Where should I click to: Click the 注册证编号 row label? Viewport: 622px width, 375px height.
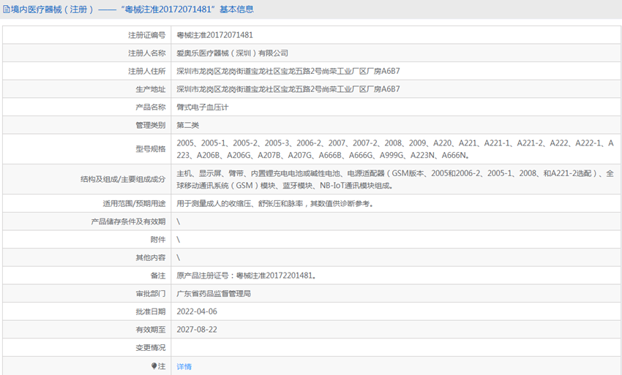click(x=146, y=35)
